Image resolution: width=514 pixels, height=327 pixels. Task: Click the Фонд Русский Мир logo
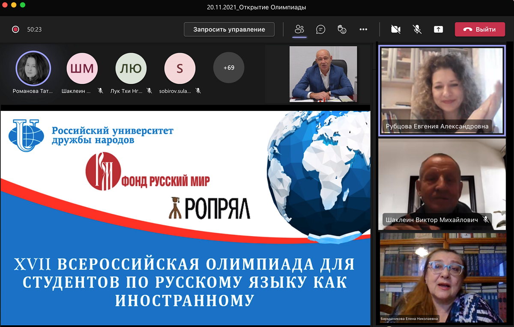coord(148,172)
